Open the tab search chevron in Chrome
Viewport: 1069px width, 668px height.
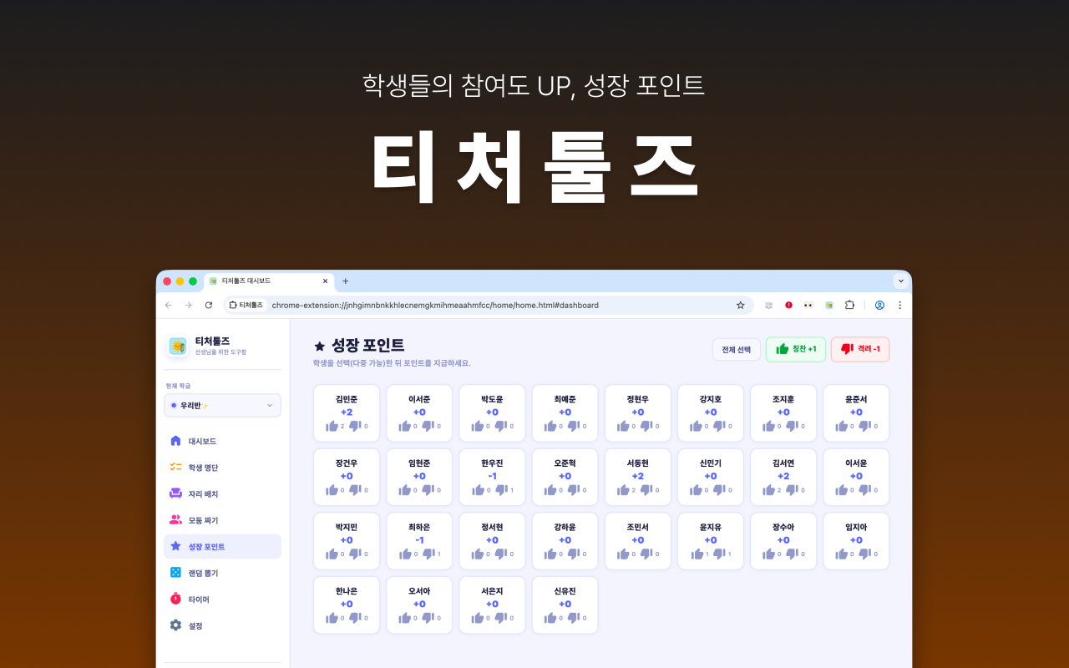click(x=900, y=281)
